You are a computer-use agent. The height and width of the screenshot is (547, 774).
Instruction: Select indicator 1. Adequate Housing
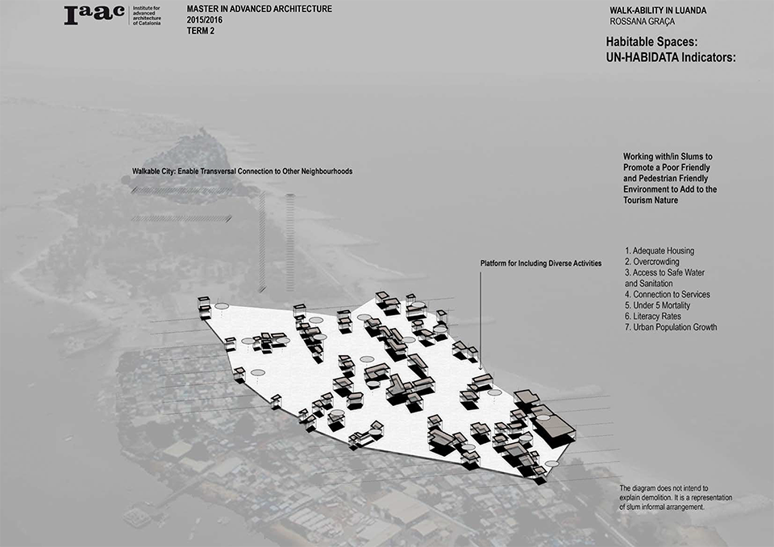(659, 251)
